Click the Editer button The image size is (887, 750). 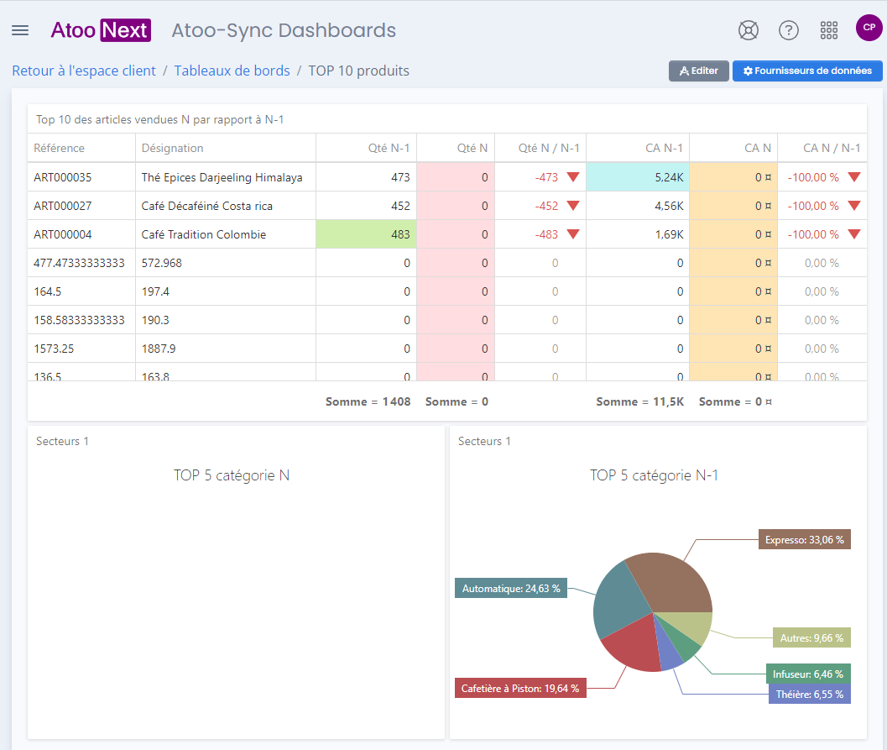[x=699, y=71]
